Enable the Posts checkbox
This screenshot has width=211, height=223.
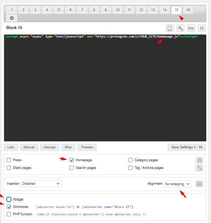pos(9,160)
